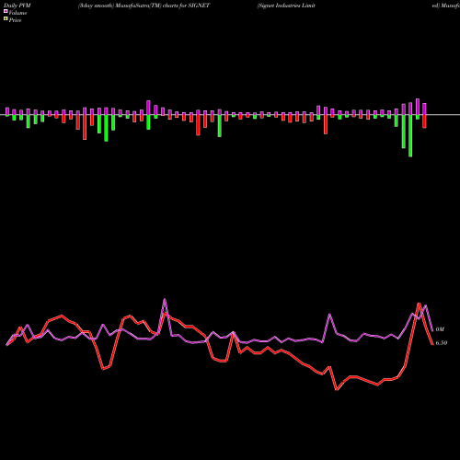The image size is (460, 460).
Task: Select the 'Volume' legend label
Action: click(17, 13)
